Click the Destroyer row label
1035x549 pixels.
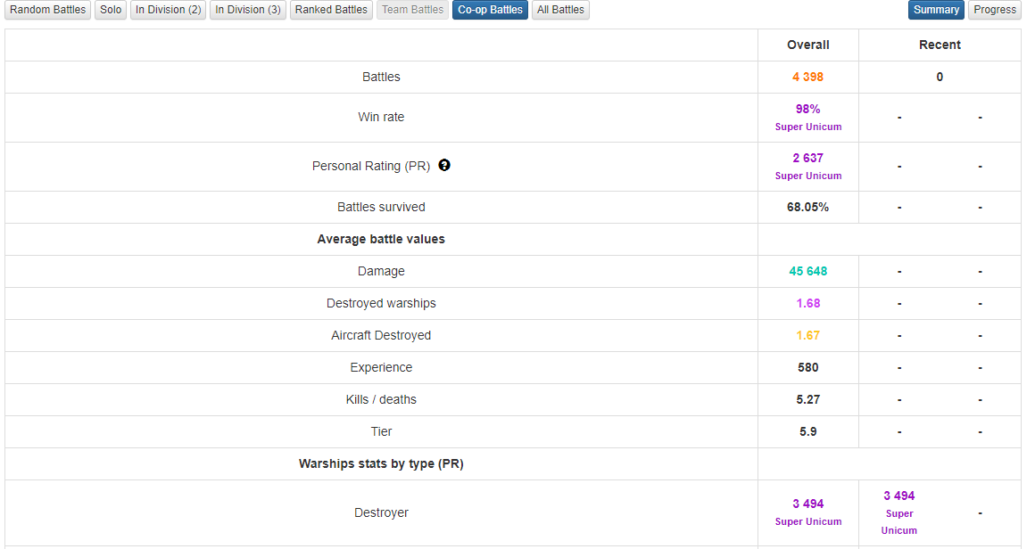[x=381, y=512]
